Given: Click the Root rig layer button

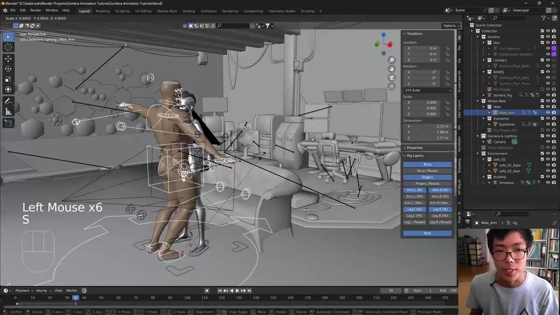Looking at the screenshot, I should click(x=427, y=233).
